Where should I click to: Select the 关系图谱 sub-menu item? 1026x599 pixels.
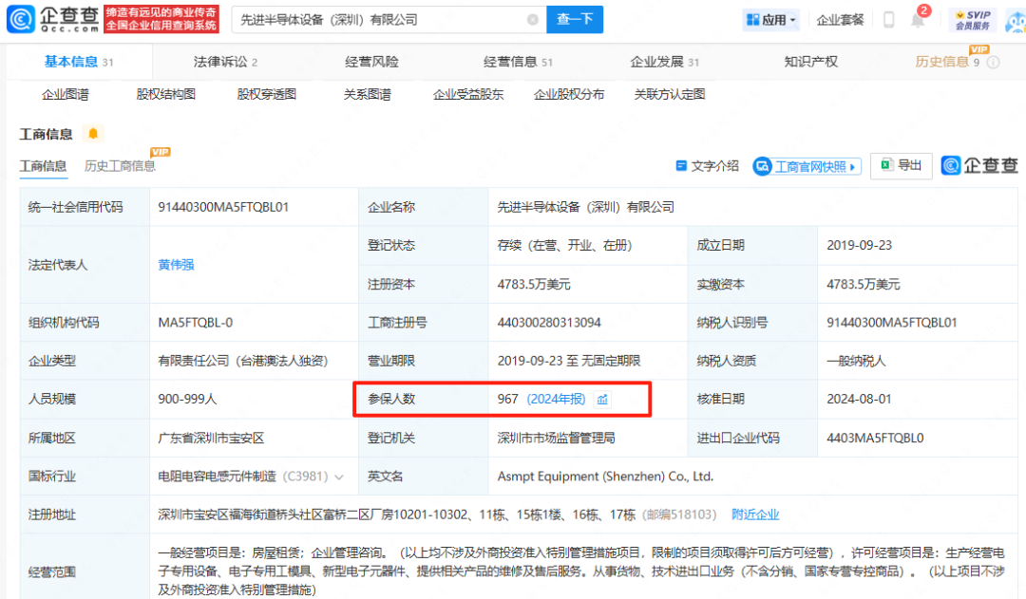[x=367, y=94]
